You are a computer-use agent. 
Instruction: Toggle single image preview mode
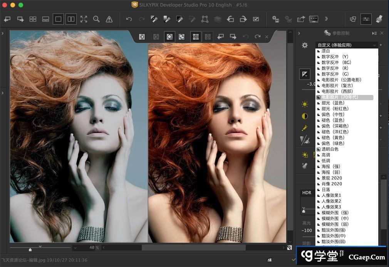59,19
